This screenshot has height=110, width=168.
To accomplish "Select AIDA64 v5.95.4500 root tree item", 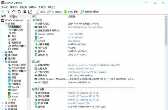I will click(12, 20).
